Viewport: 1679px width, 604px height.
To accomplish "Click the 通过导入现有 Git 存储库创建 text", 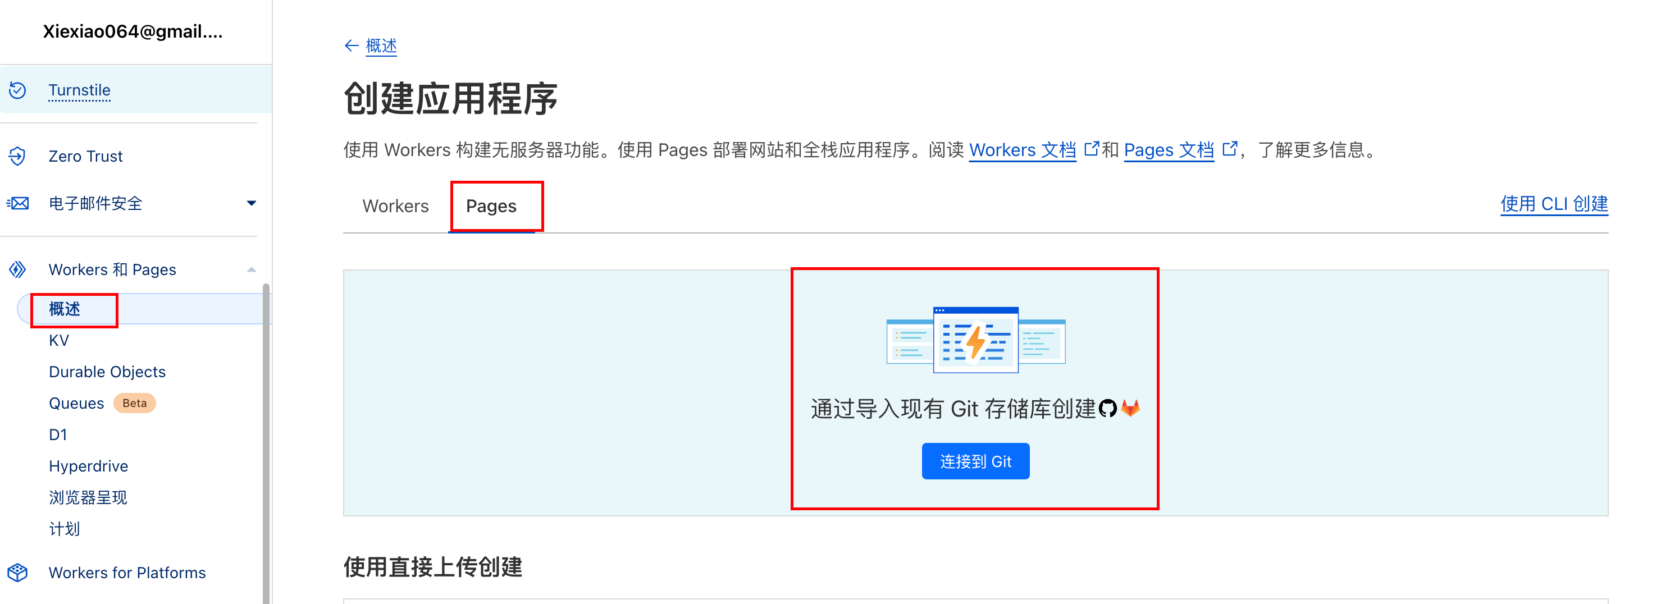I will 953,409.
